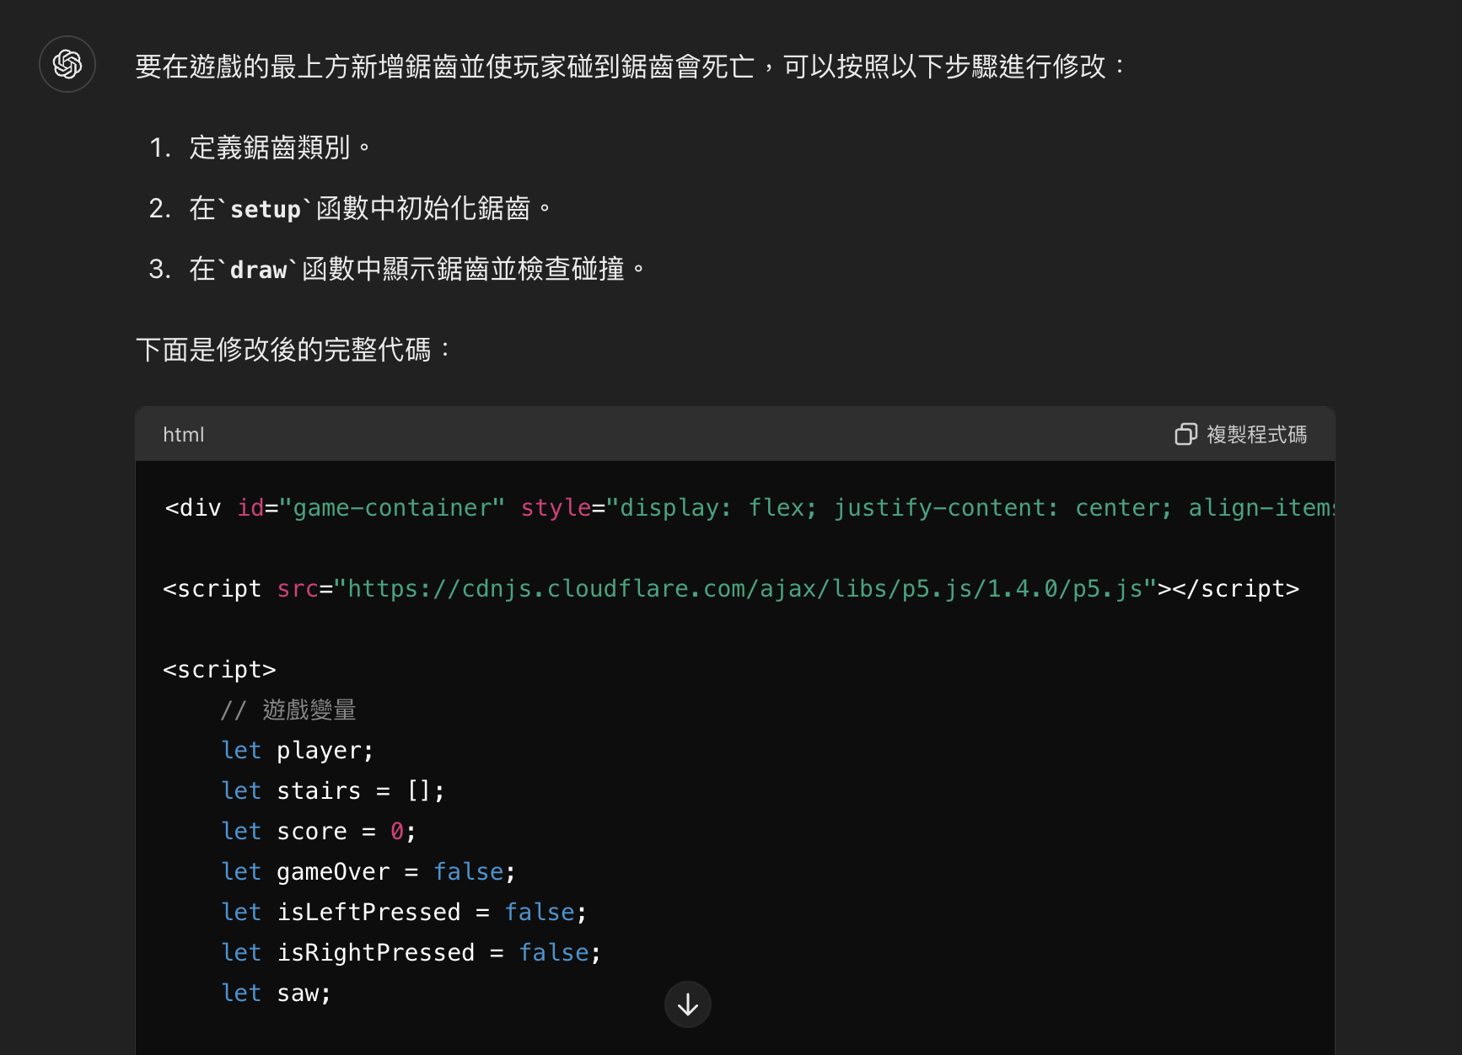Click the scroll-to-bottom down arrow button
Screen dimensions: 1462x1055
point(688,1004)
